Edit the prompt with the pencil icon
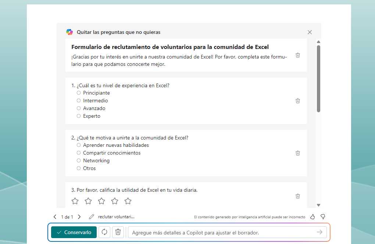375x244 pixels. 91,217
